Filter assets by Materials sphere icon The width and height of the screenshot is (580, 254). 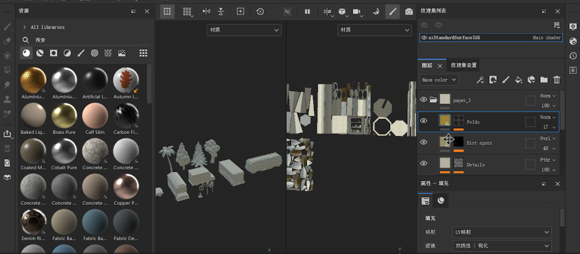coord(26,53)
